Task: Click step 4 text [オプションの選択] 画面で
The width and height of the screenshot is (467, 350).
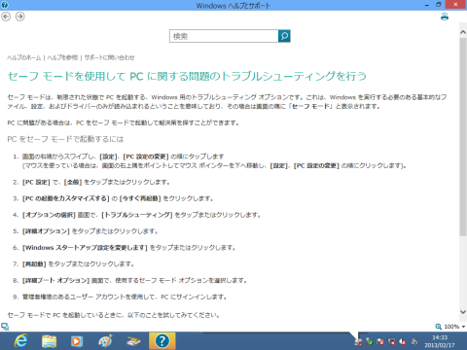Action: pyautogui.click(x=141, y=215)
